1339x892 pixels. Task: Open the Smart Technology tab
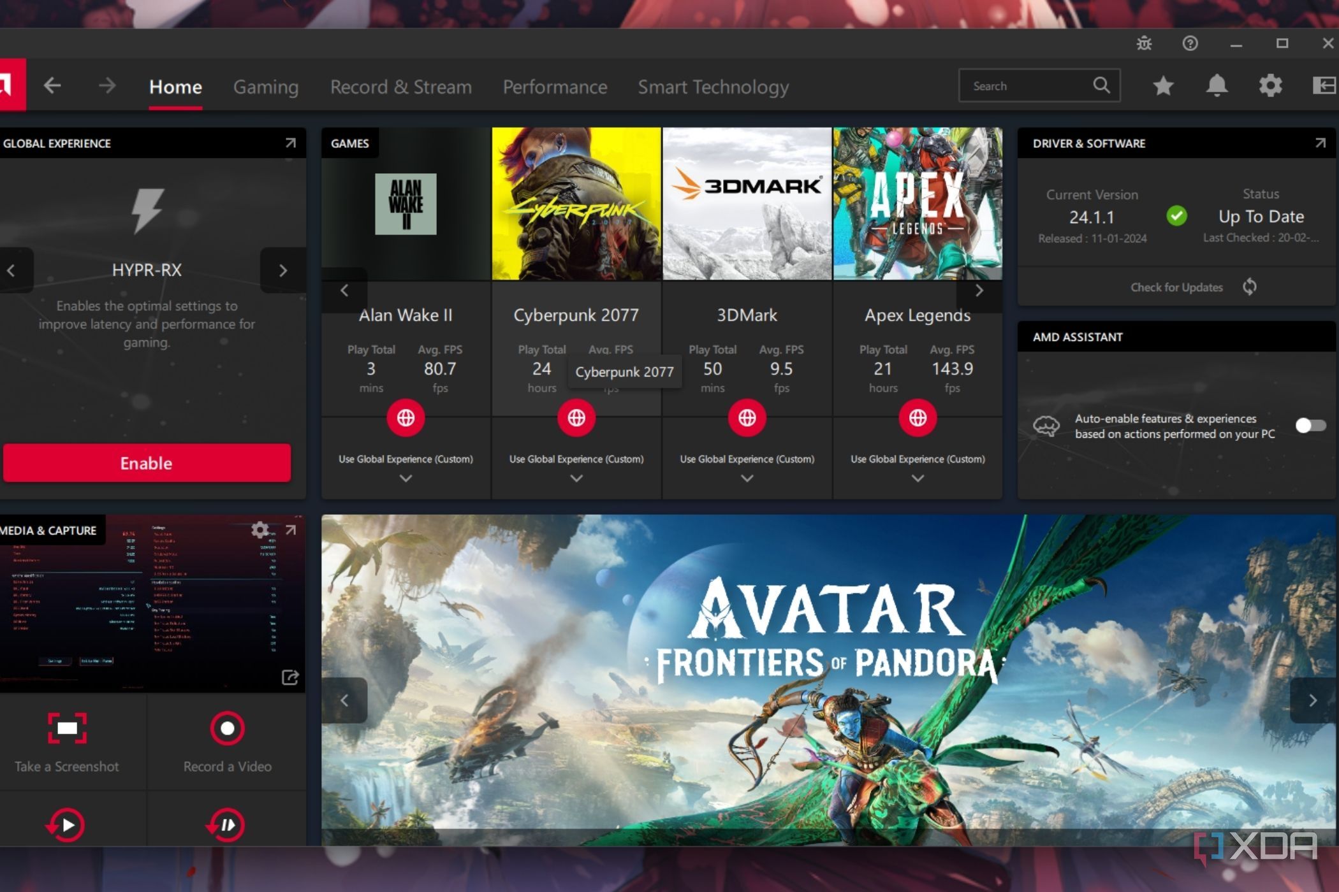(x=713, y=87)
